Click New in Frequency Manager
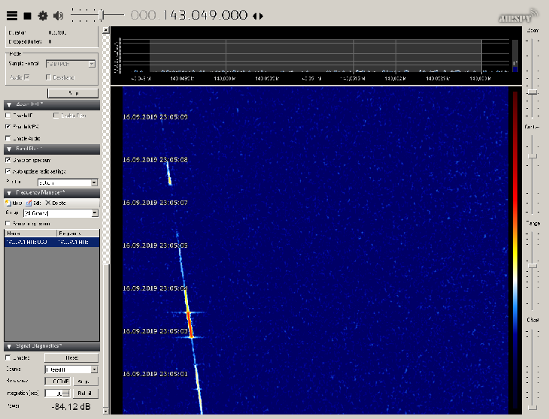Image resolution: width=549 pixels, height=419 pixels. coord(14,203)
